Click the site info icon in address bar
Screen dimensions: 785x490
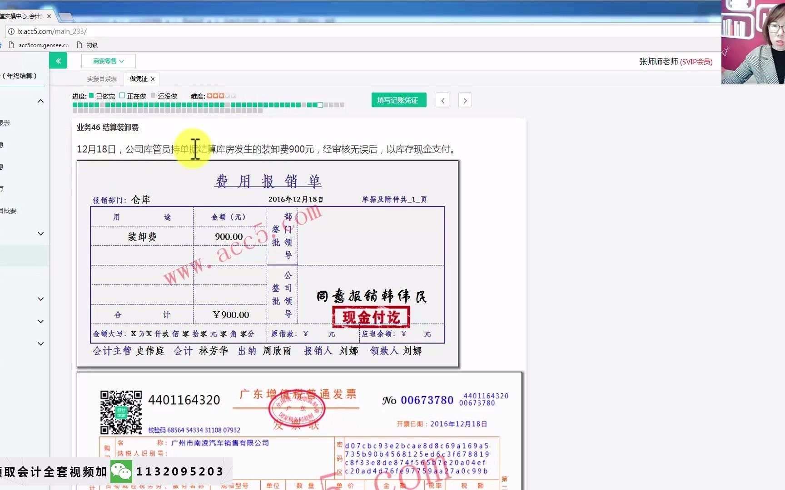(10, 31)
